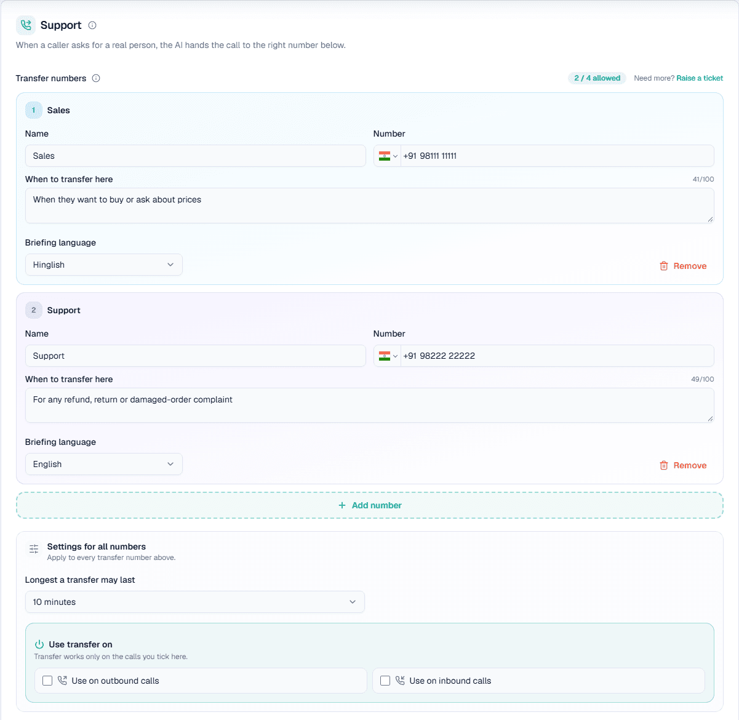
Task: Expand the country code chevron for the Support number
Action: pos(395,356)
